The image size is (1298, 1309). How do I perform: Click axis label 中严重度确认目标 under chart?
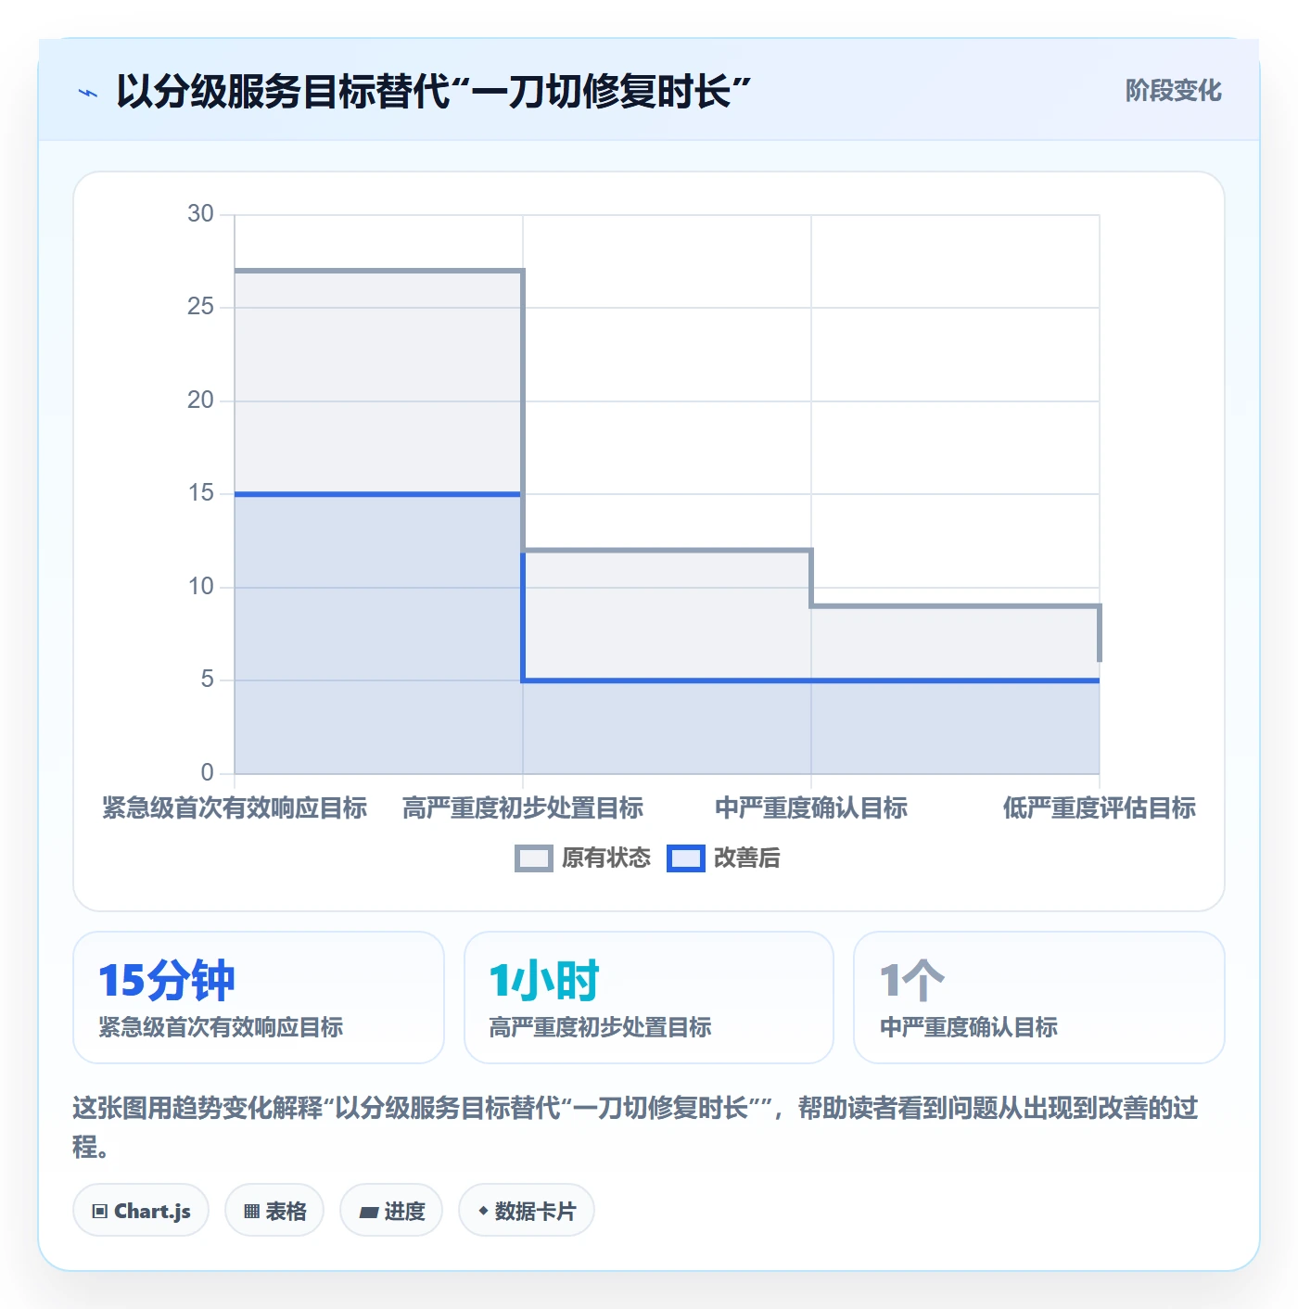[811, 807]
